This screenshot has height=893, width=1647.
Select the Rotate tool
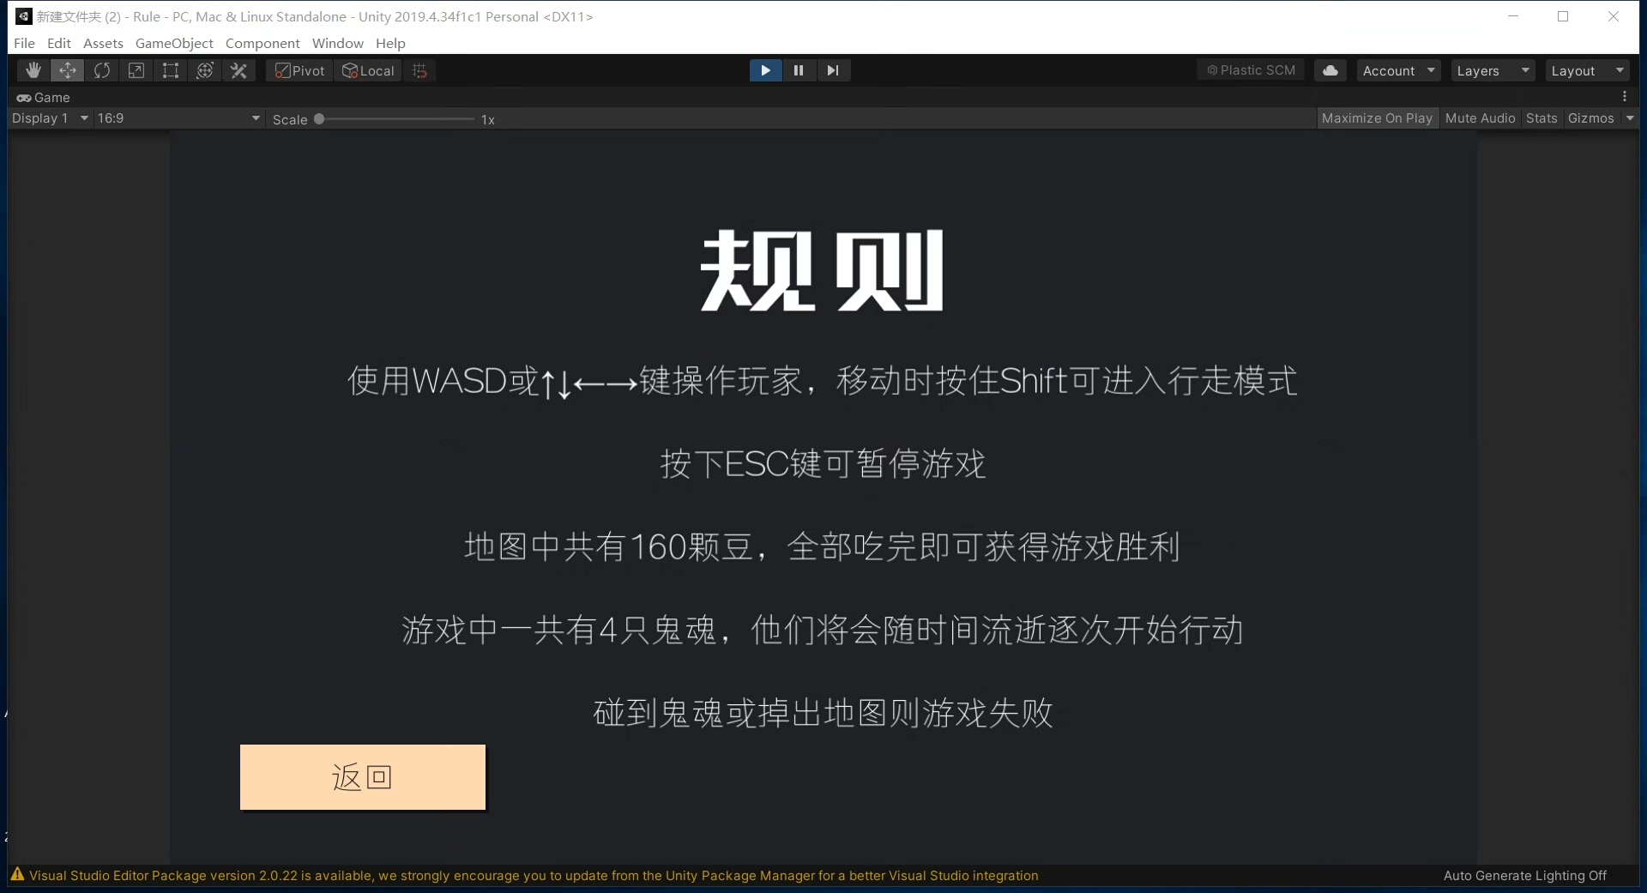point(102,70)
